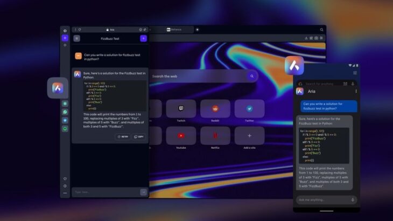Click the Aria chat text input

pyautogui.click(x=106, y=192)
